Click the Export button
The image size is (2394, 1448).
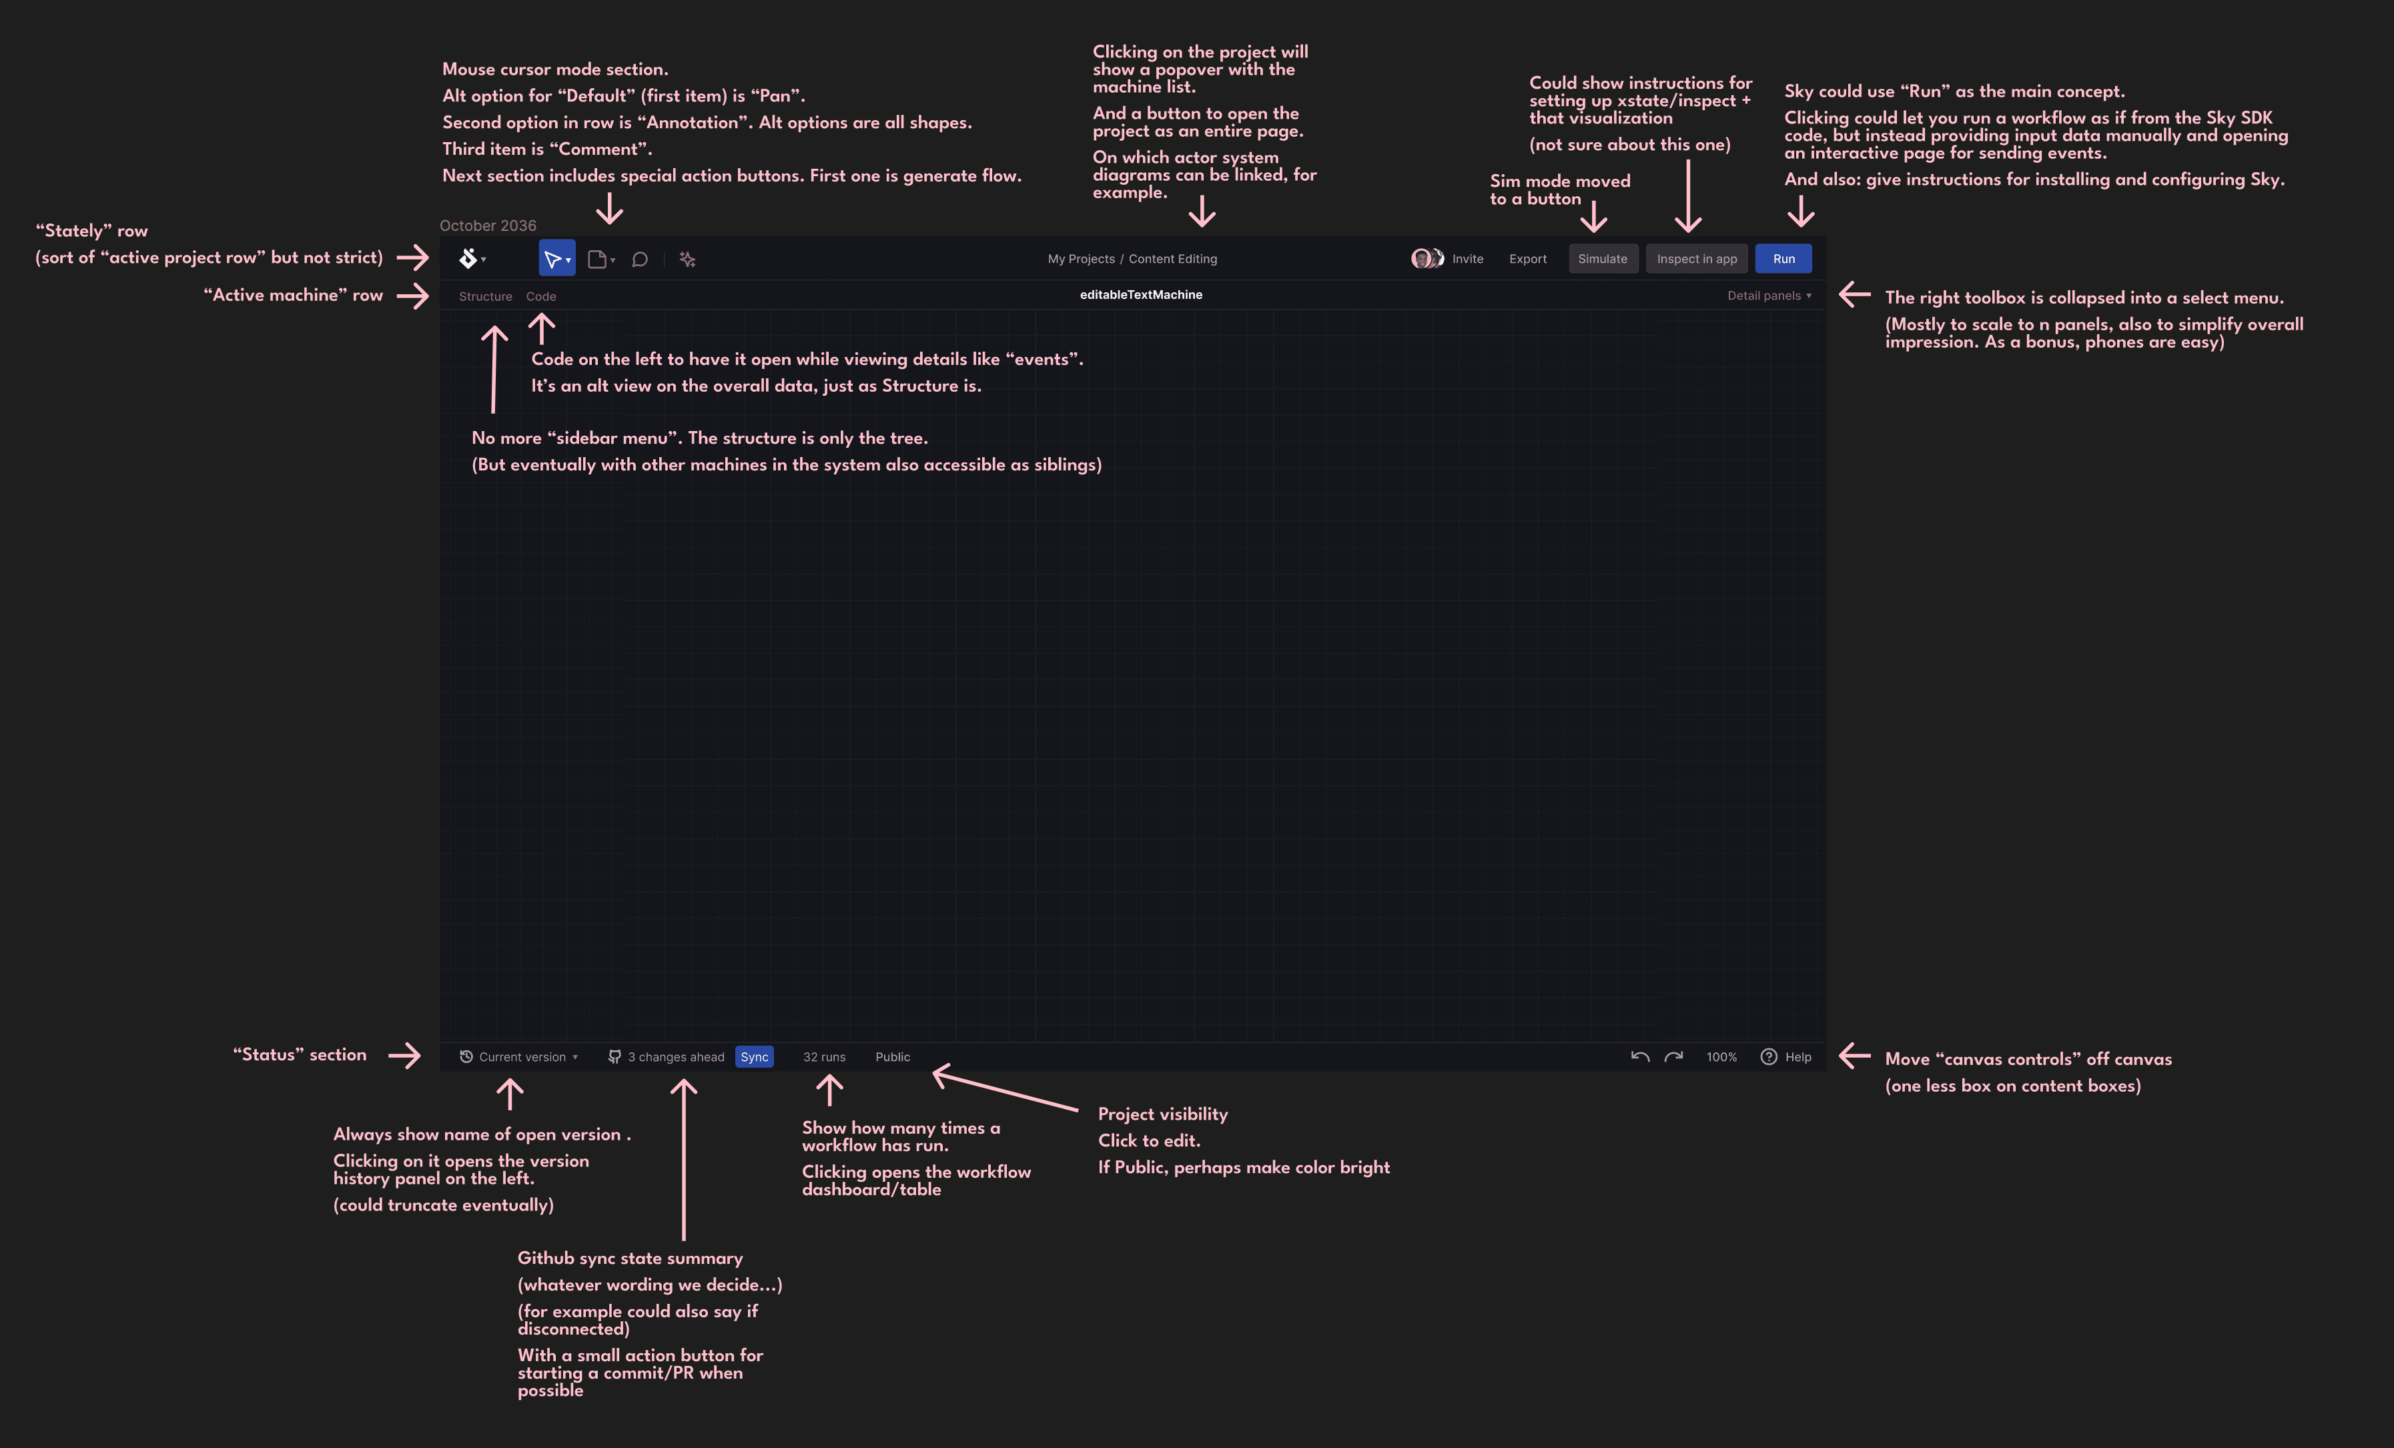(1527, 258)
